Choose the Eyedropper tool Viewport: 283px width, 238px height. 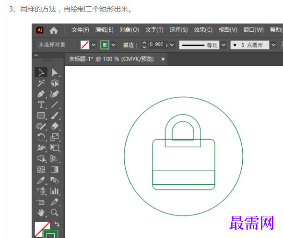[x=41, y=180]
